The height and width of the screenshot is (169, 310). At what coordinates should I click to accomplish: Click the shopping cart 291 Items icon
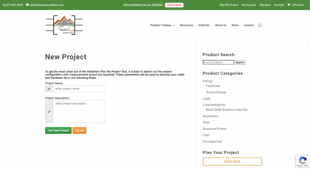[x=295, y=5]
